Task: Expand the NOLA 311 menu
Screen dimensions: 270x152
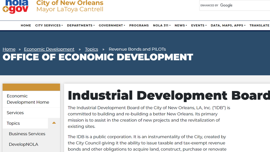Action: pyautogui.click(x=162, y=25)
